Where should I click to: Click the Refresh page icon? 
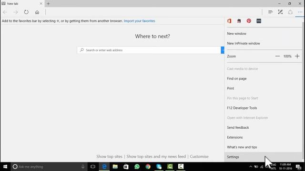26,12
